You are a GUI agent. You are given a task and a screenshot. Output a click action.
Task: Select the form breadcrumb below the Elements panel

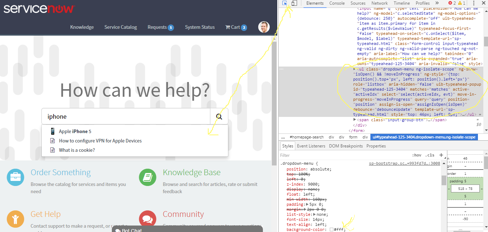353,137
